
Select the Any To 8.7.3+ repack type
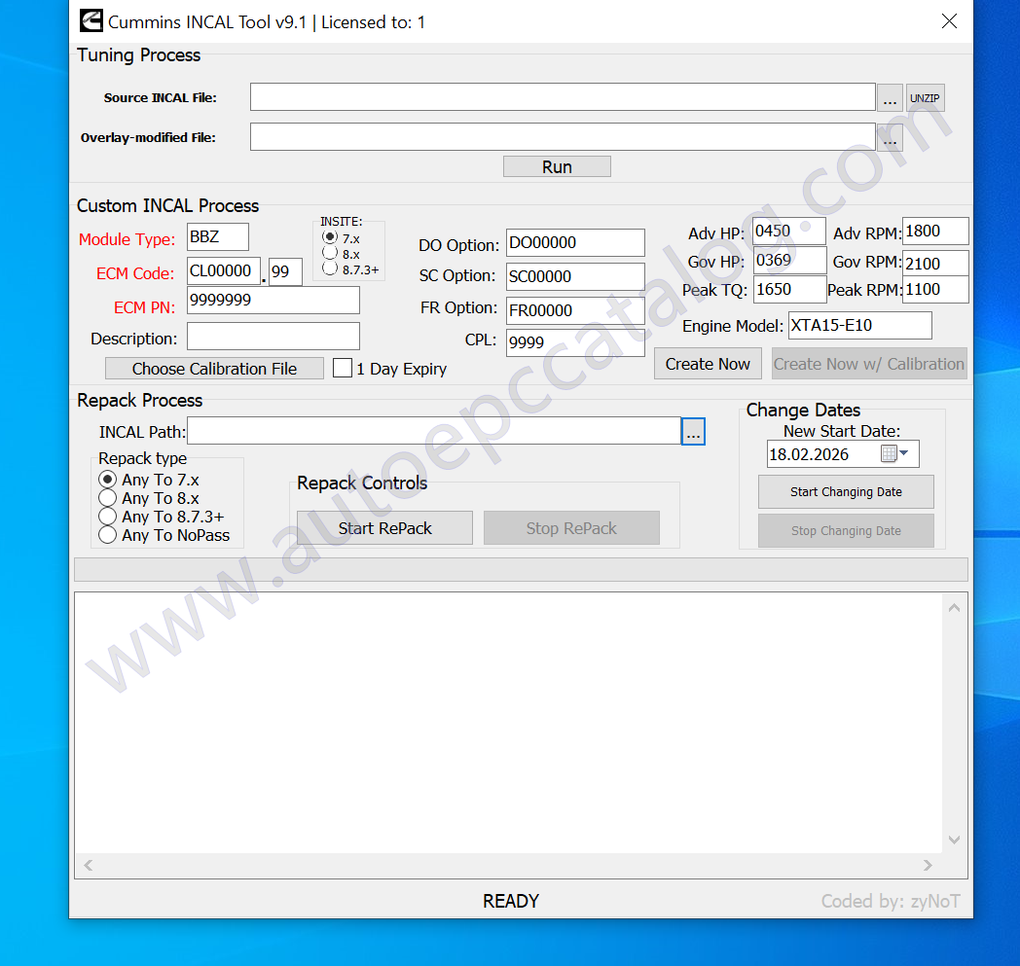coord(107,516)
